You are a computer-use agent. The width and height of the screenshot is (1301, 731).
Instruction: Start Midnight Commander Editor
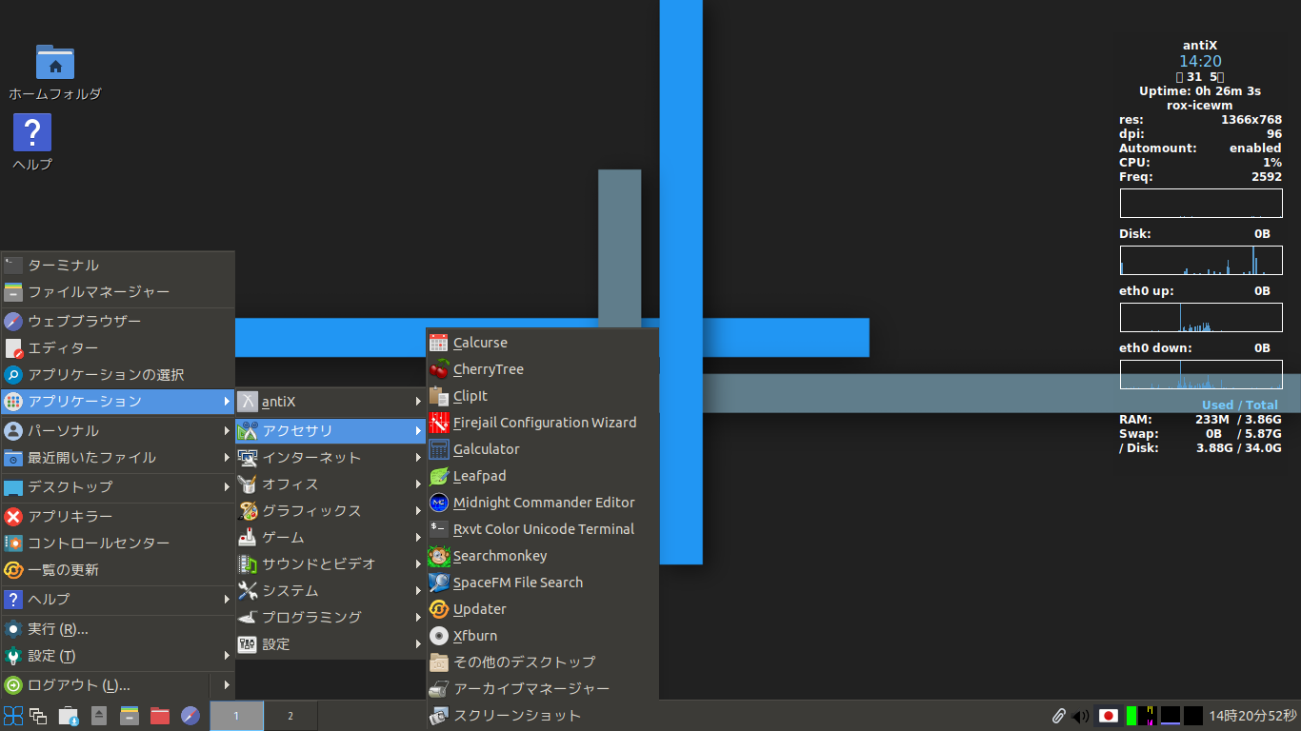(x=542, y=503)
